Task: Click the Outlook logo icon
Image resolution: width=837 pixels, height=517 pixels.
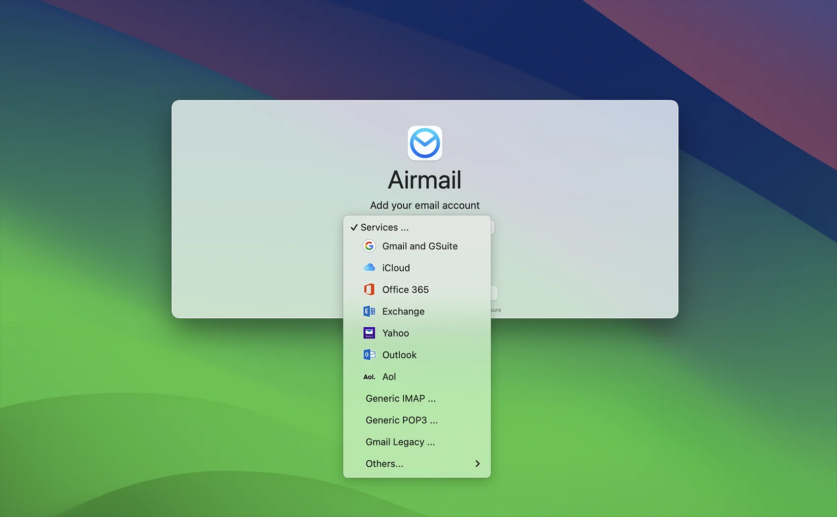Action: [369, 355]
